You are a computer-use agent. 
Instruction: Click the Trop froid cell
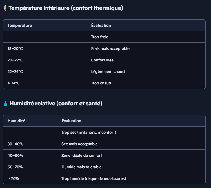click(100, 37)
